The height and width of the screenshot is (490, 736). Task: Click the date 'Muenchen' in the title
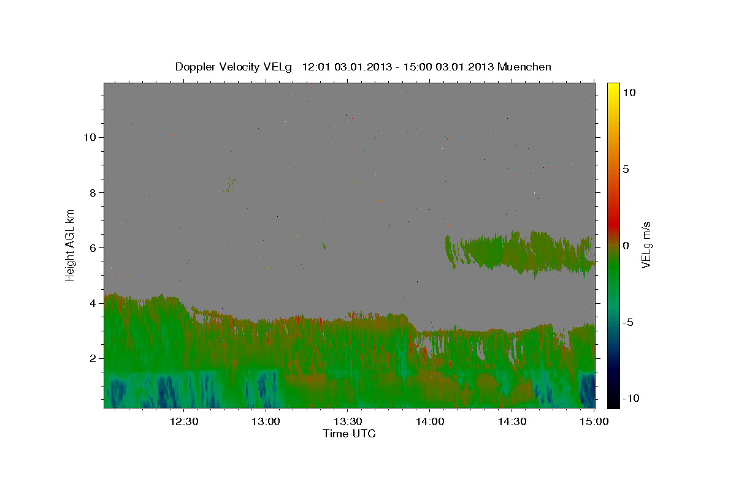(524, 67)
